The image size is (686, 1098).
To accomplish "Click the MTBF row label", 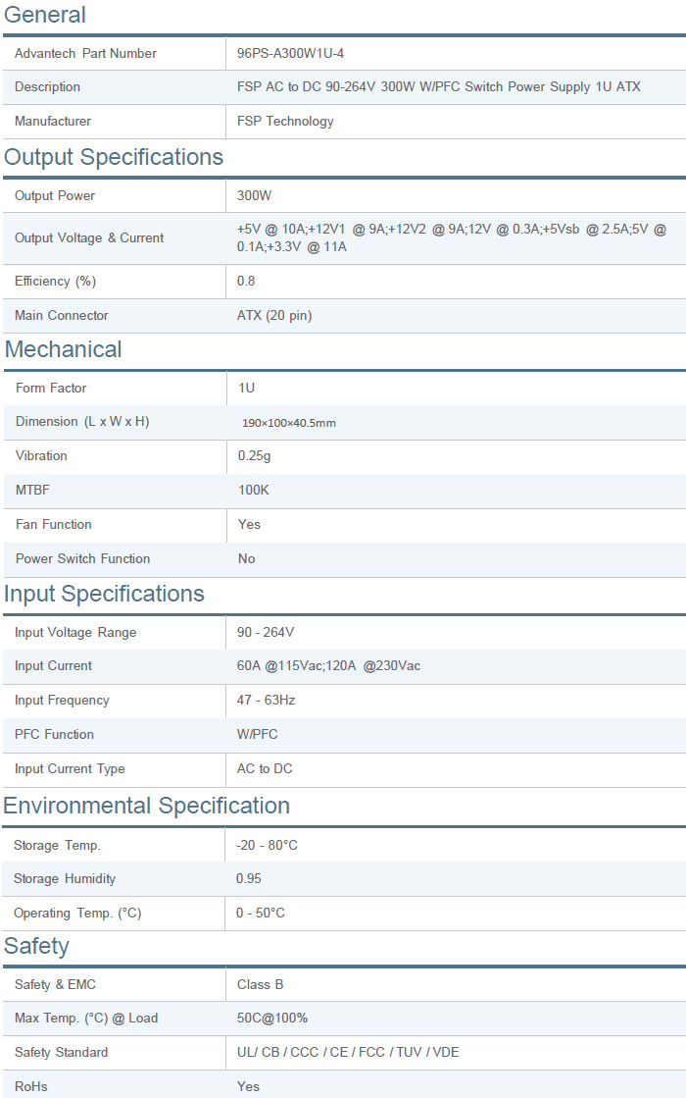I will (x=32, y=490).
